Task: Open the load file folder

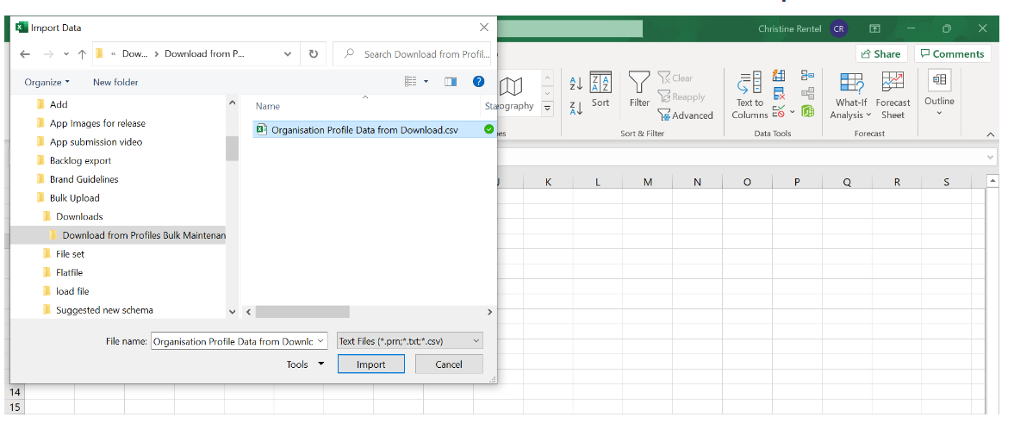Action: (72, 291)
